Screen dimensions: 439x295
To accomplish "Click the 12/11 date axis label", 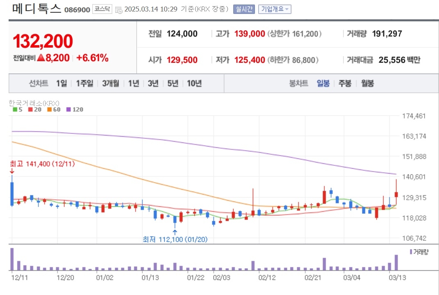I will (20, 278).
